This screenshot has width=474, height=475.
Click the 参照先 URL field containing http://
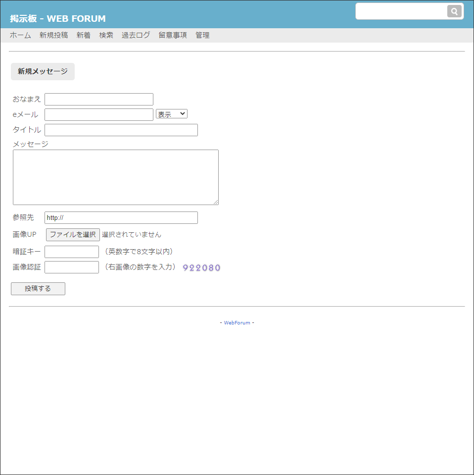[121, 217]
